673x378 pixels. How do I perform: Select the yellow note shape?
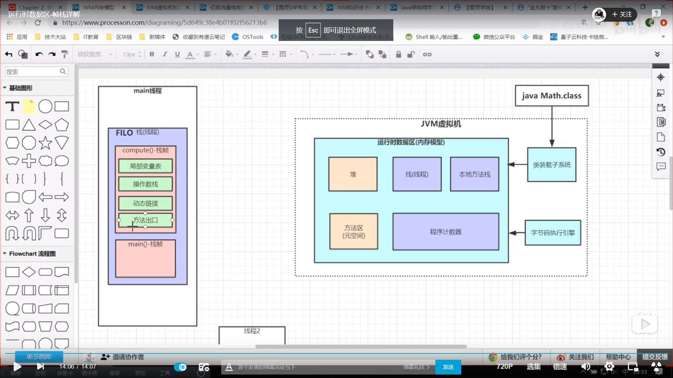click(29, 106)
